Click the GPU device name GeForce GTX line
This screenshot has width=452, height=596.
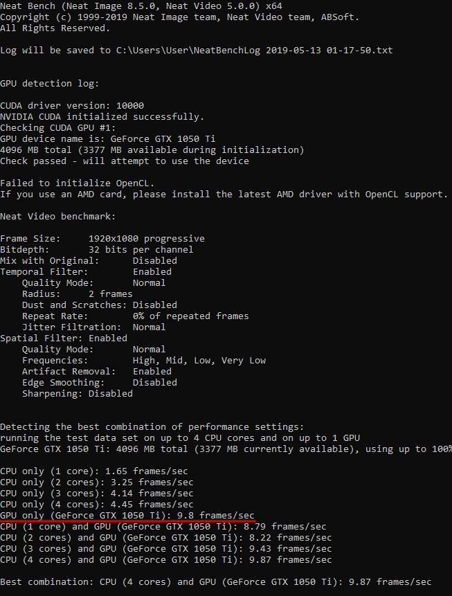coord(107,138)
